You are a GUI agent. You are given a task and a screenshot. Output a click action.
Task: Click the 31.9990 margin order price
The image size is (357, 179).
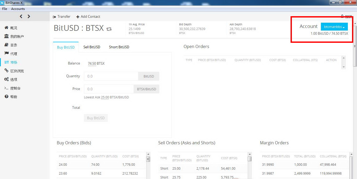point(268,165)
